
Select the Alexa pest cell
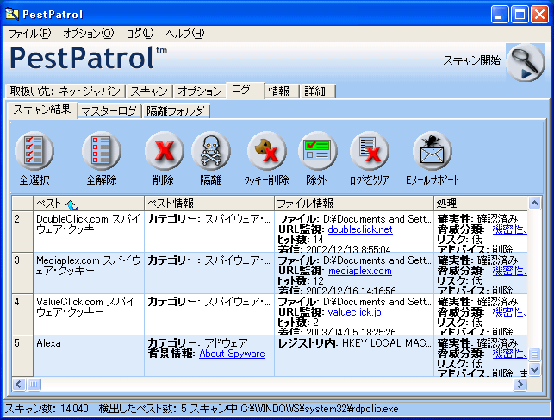pos(89,355)
